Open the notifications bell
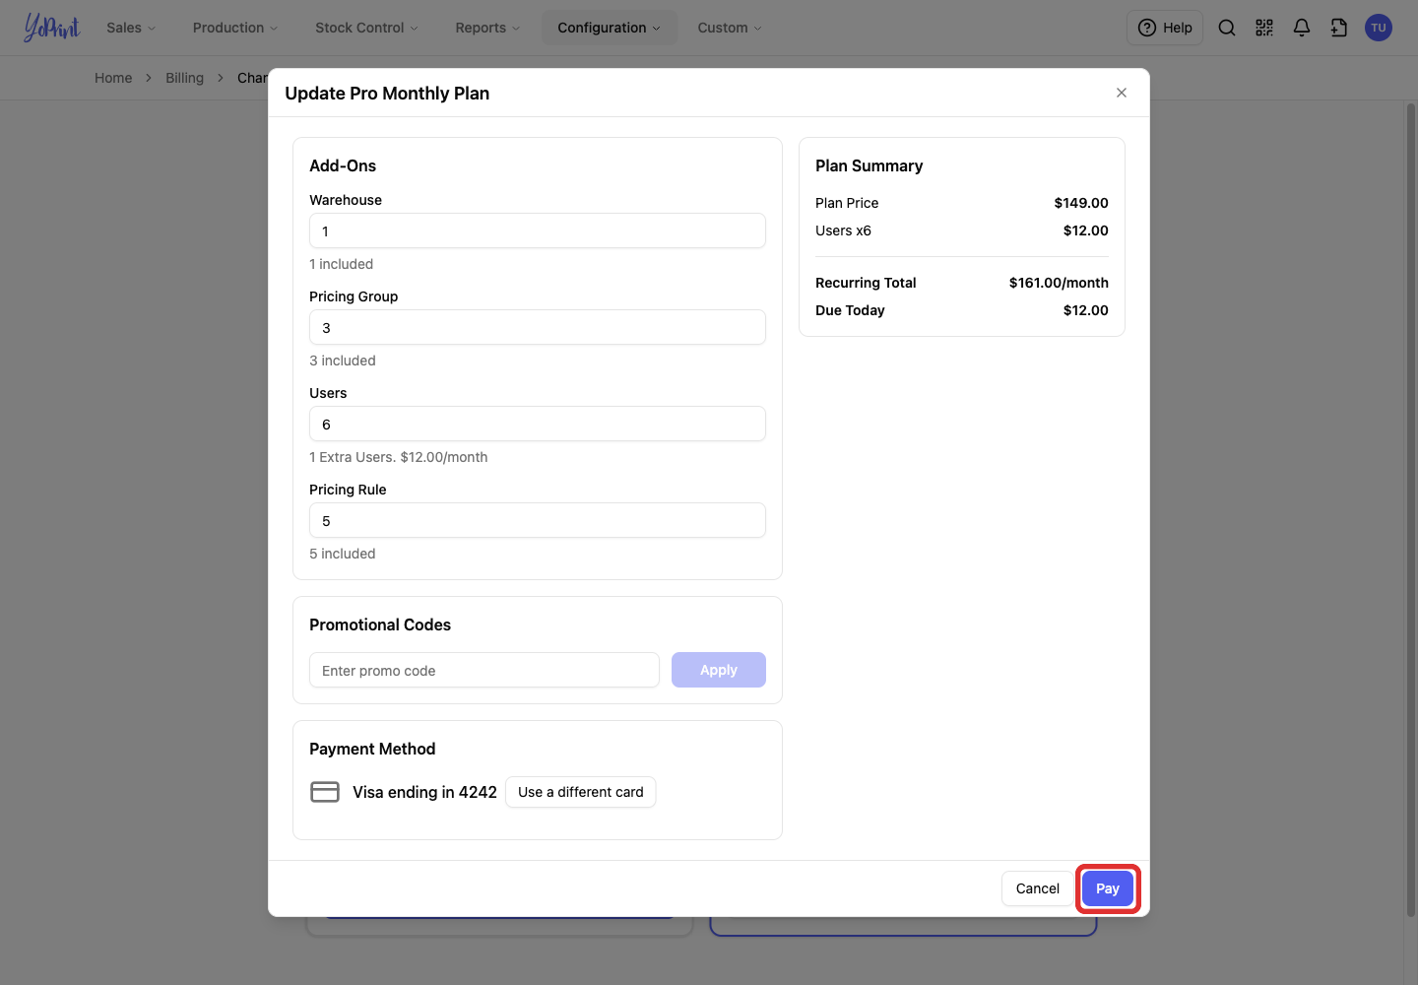Screen dimensions: 1418x985 pyautogui.click(x=1302, y=28)
